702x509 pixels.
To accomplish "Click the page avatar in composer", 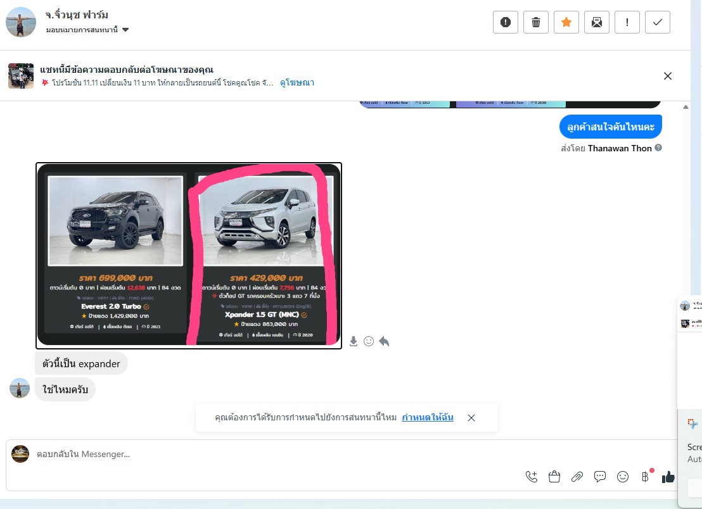I will coord(20,454).
